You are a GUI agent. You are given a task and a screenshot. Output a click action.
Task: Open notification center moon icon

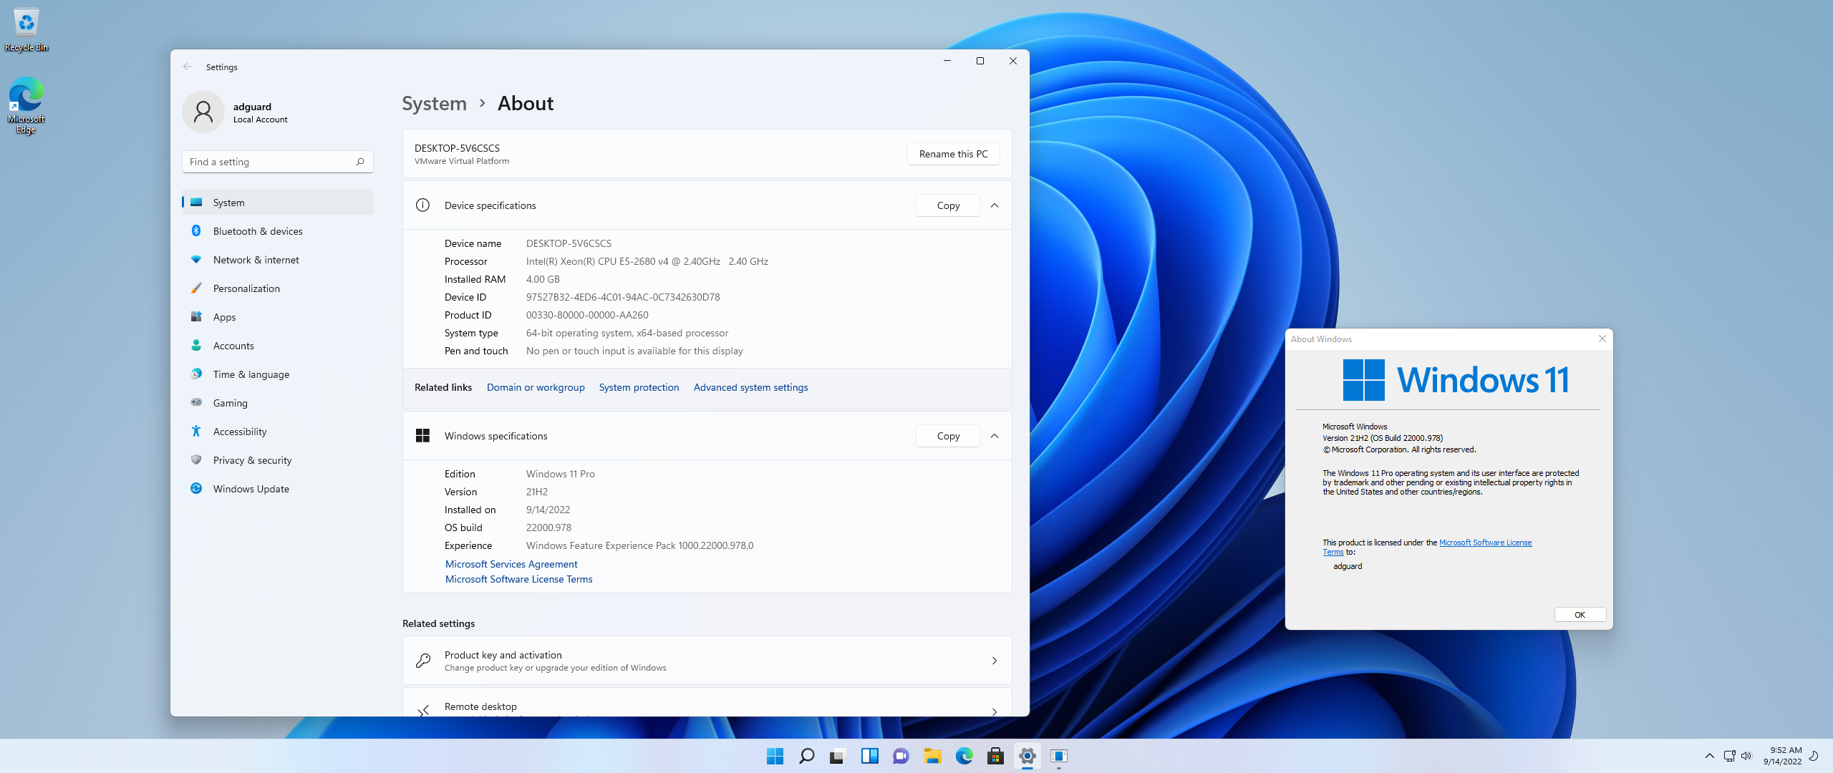(x=1814, y=756)
